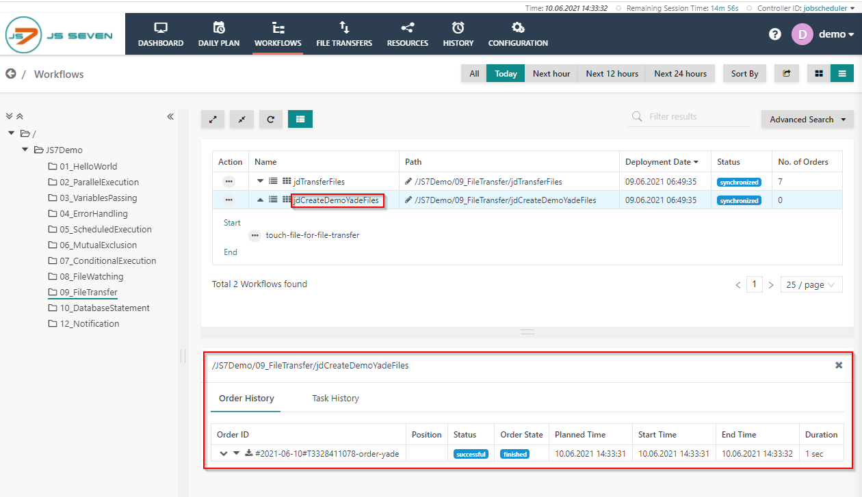Open the 06_MutualExclusion folder
Viewport: 862px width, 497px height.
[92, 245]
